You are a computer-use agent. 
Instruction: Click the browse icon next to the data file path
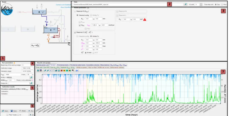coord(185,4)
